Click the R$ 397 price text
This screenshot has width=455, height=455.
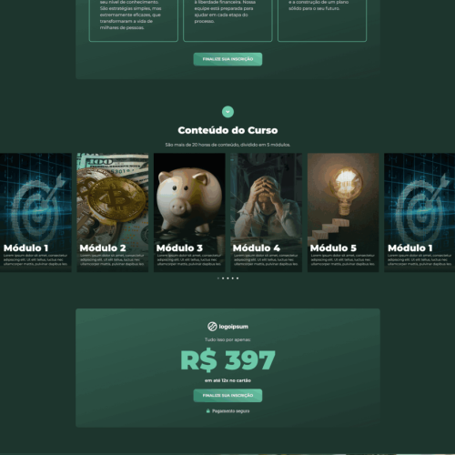[x=227, y=360]
